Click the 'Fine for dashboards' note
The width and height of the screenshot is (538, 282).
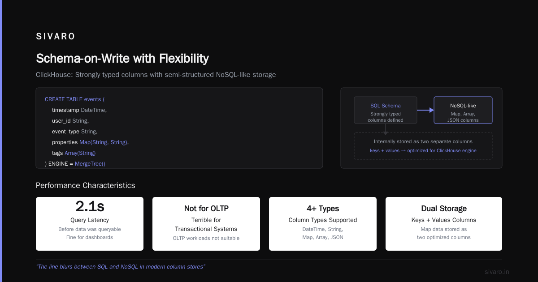(x=90, y=237)
